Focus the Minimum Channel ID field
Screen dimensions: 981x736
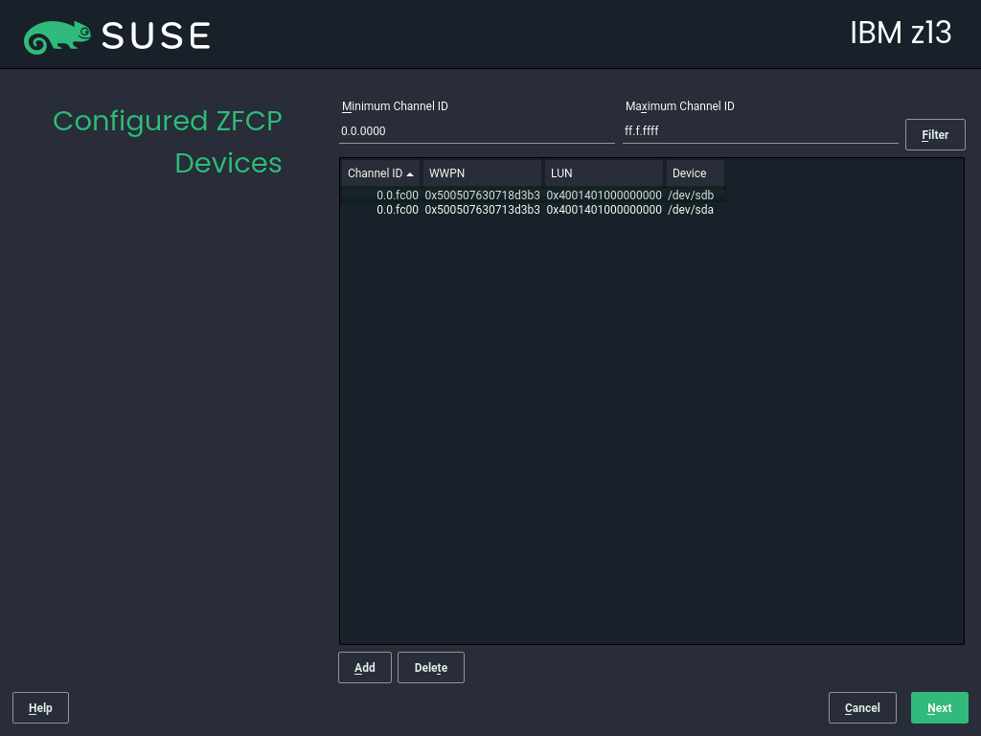[x=476, y=131]
